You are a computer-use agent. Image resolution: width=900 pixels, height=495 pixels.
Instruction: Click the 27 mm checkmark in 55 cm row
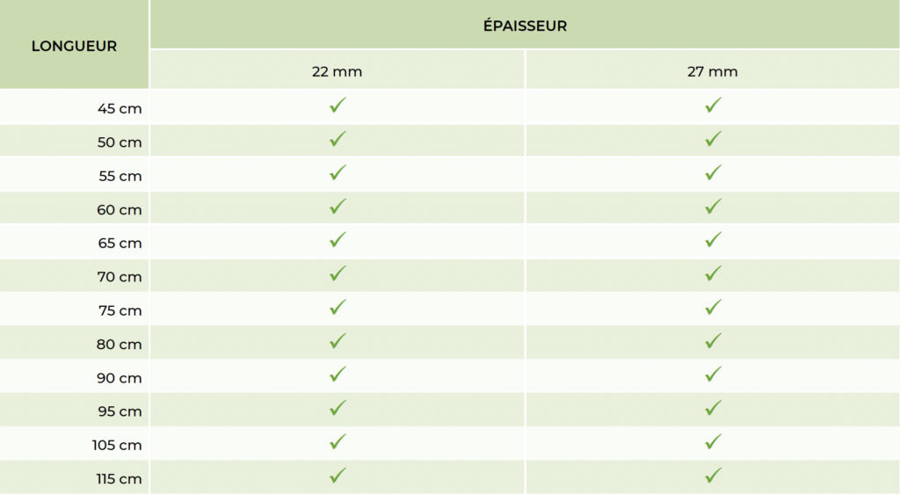713,172
